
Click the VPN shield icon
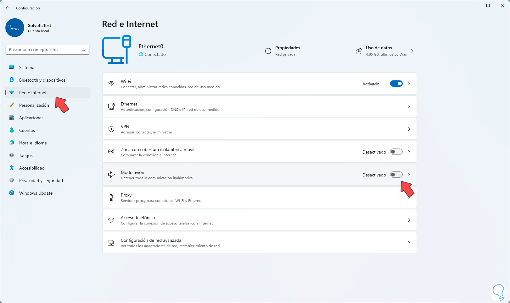coord(111,129)
